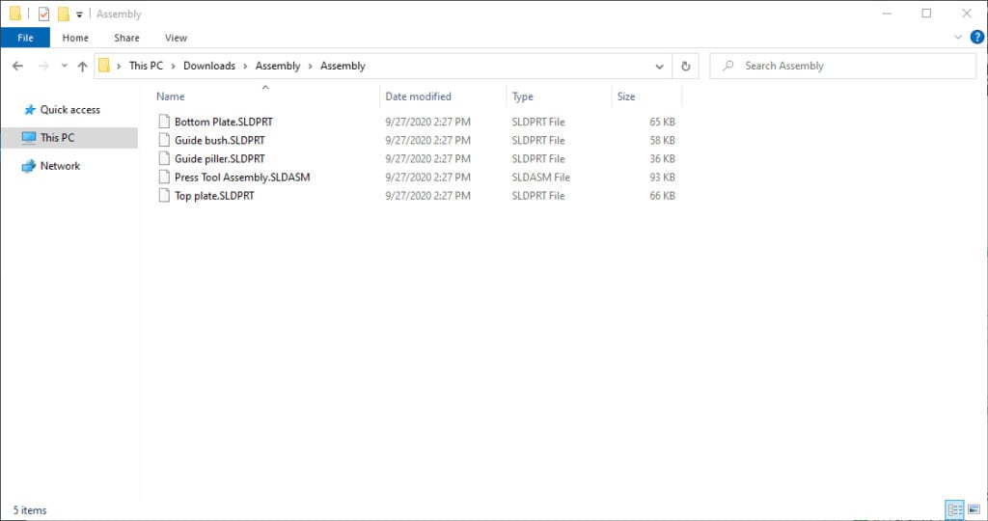
Task: Open the File menu
Action: pos(25,38)
